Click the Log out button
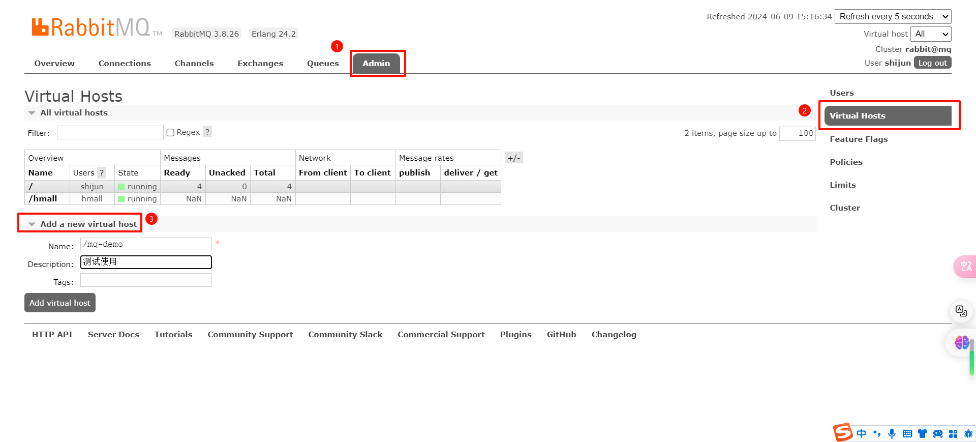Image resolution: width=976 pixels, height=442 pixels. point(932,63)
